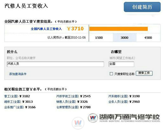165x130 pixels.
Task: Focus the 汽修人员 keyword input field
Action: [56, 64]
